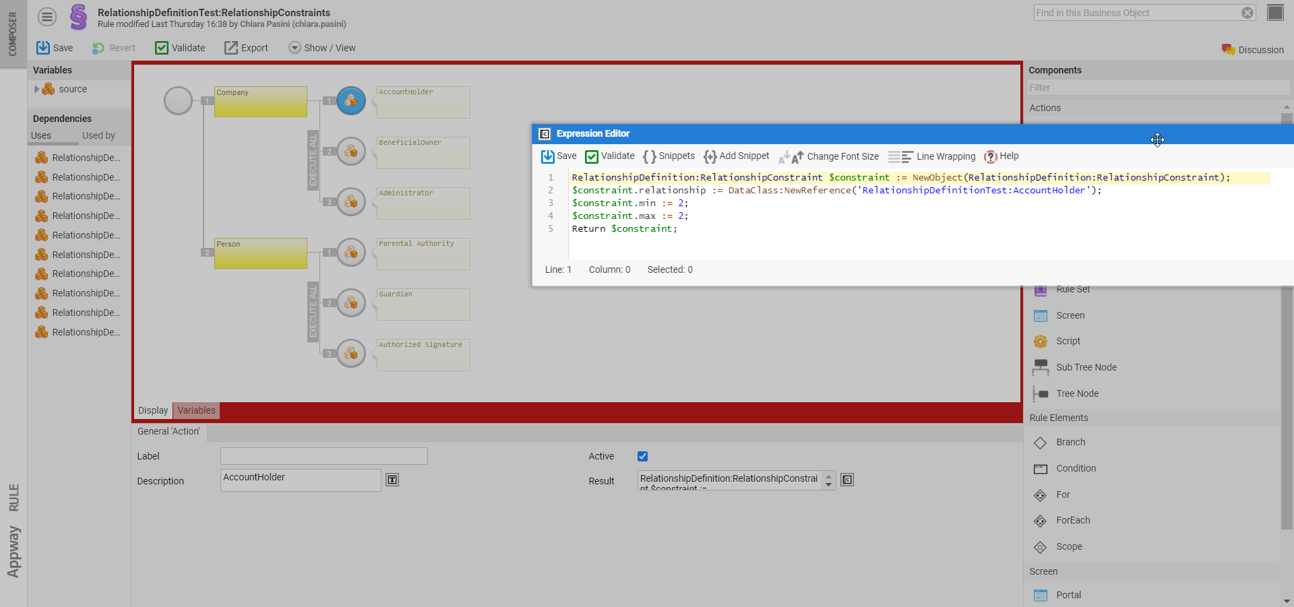Toggle the Active checkbox
This screenshot has width=1294, height=607.
tap(642, 456)
